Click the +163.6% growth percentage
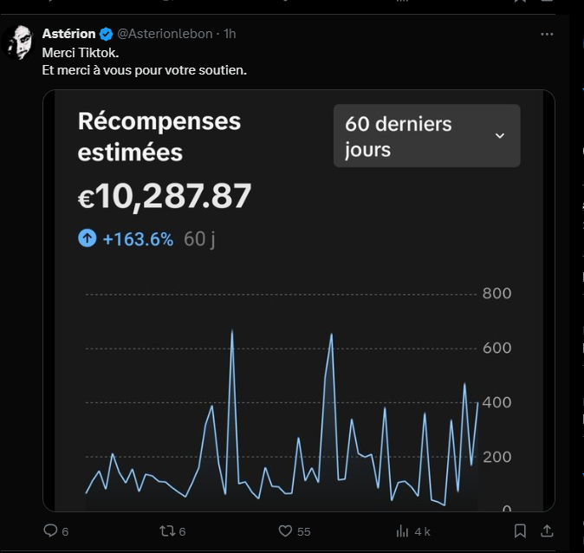 pos(138,239)
